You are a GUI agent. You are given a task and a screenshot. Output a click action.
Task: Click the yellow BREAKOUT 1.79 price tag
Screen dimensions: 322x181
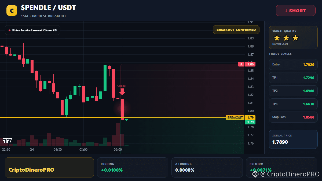241,118
